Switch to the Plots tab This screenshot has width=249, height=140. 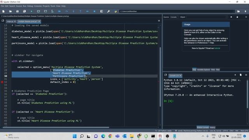click(213, 70)
